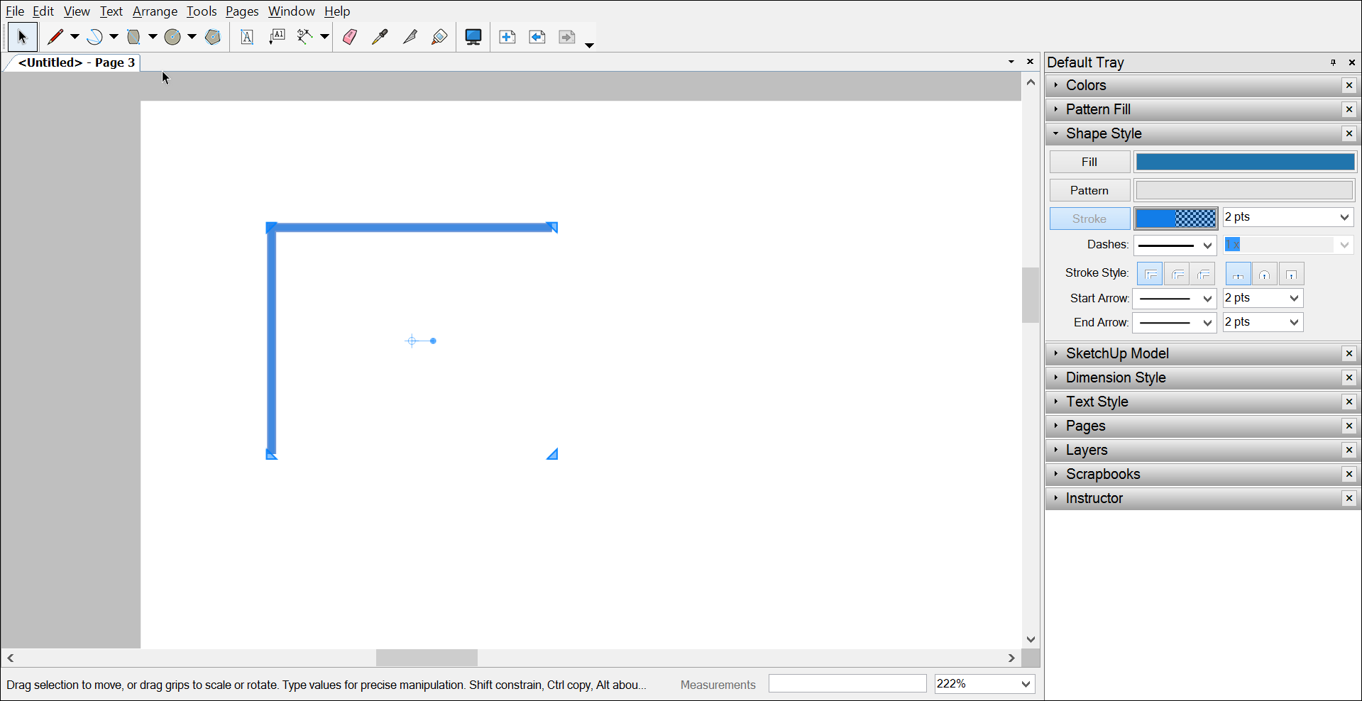Toggle the Stroke button in Shape Style
Viewport: 1362px width, 701px height.
(x=1089, y=218)
